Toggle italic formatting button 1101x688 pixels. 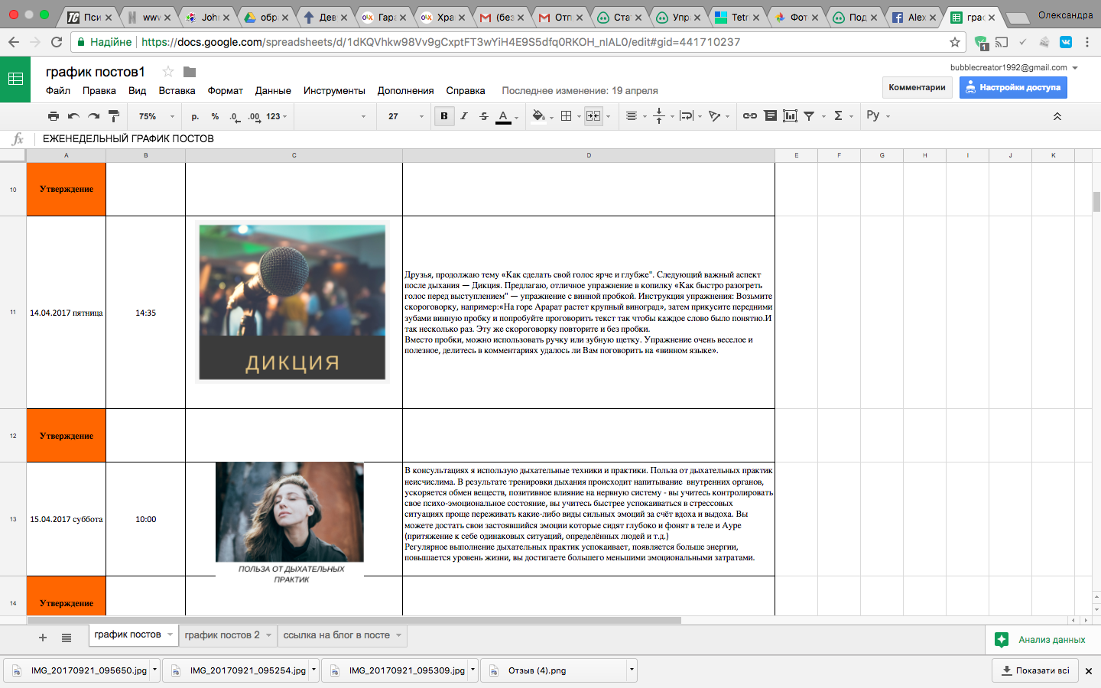tap(464, 116)
